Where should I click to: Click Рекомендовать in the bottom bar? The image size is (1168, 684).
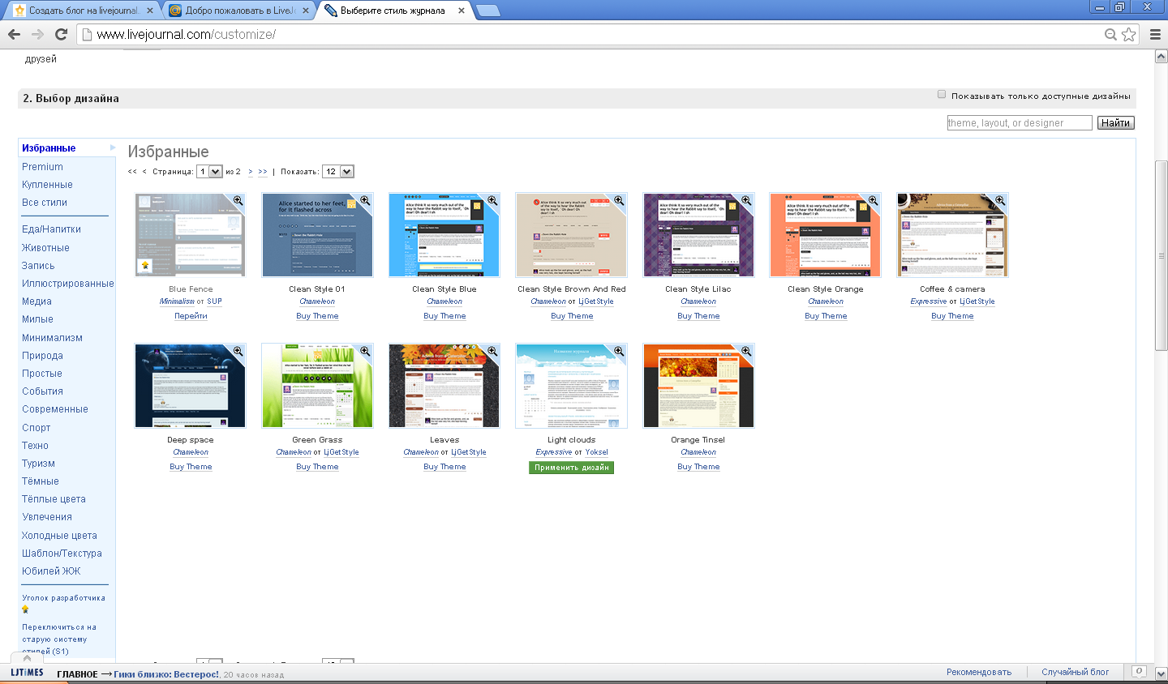click(979, 672)
